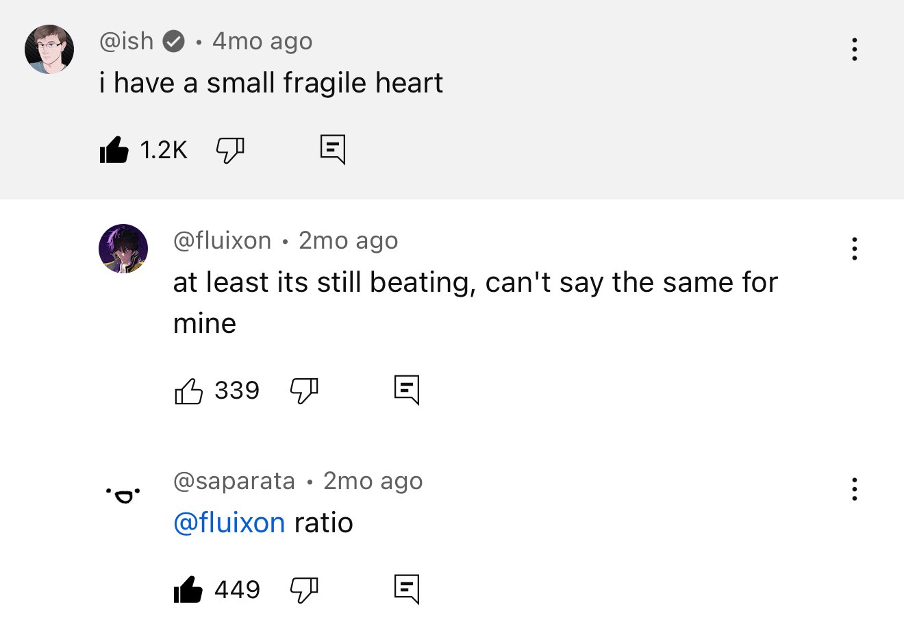Like @fluixon's reply with the thumbs up
This screenshot has height=633, width=904.
click(189, 390)
